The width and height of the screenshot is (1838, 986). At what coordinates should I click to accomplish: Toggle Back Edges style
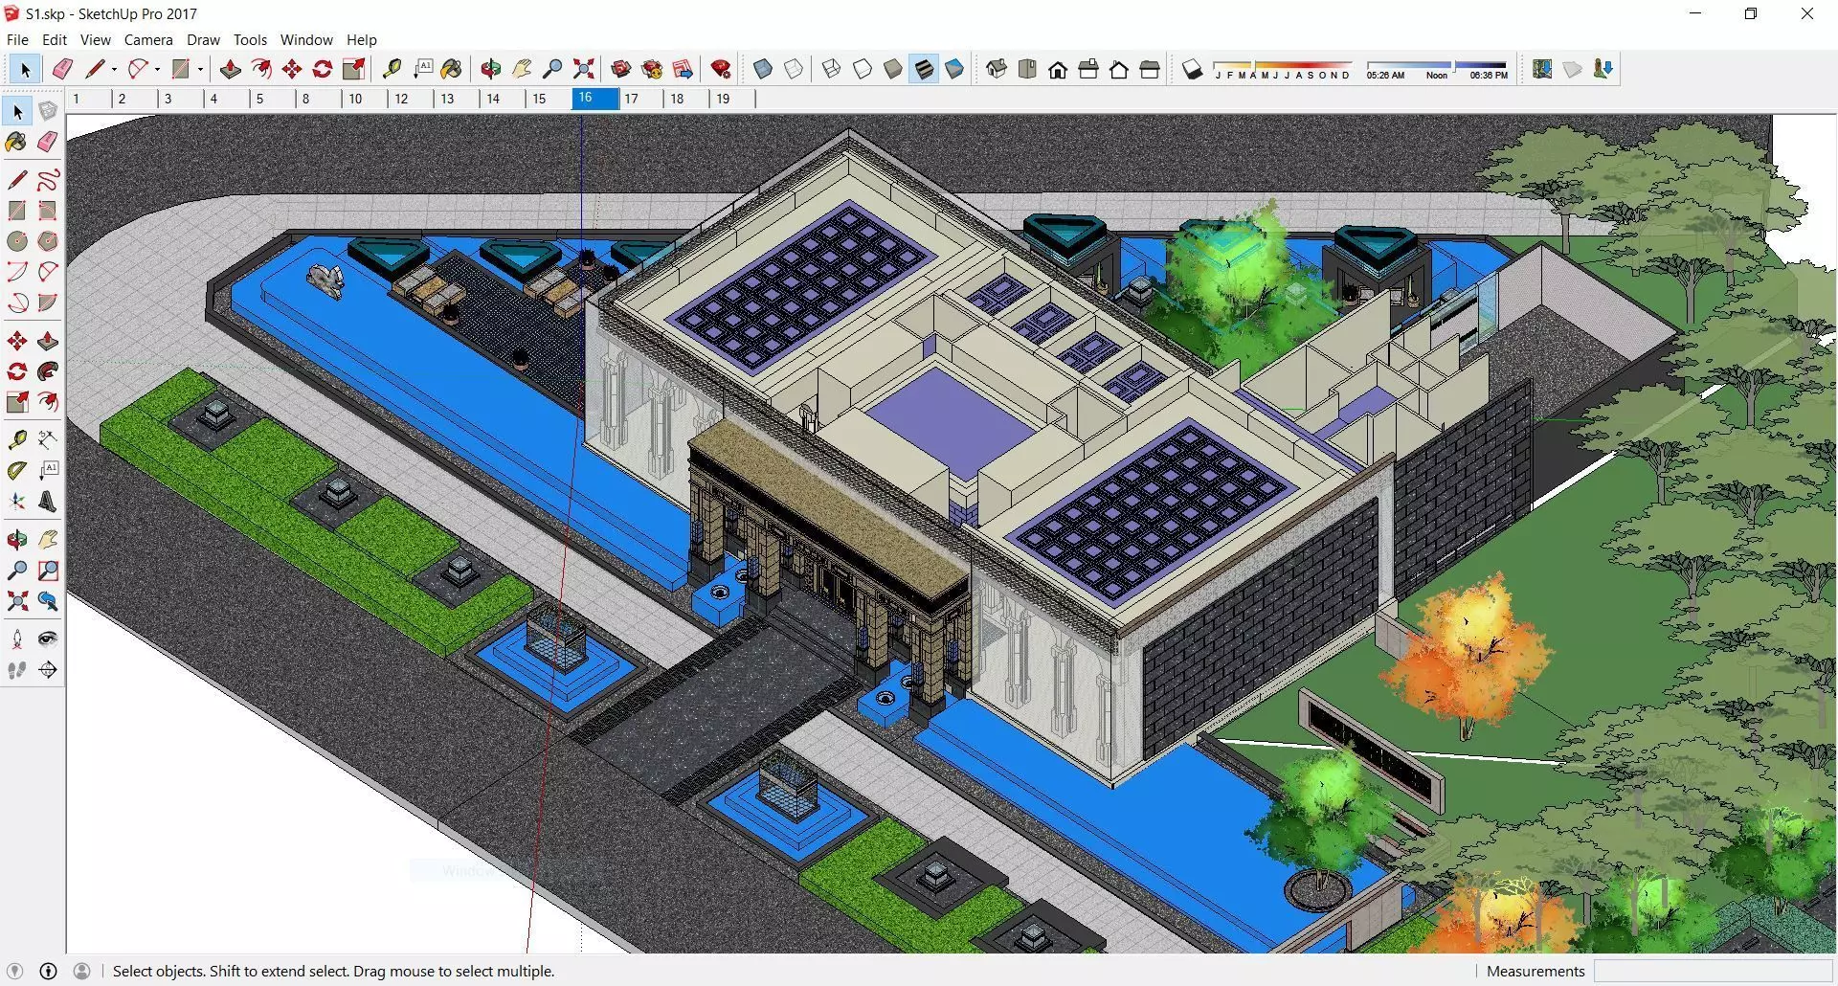[794, 69]
